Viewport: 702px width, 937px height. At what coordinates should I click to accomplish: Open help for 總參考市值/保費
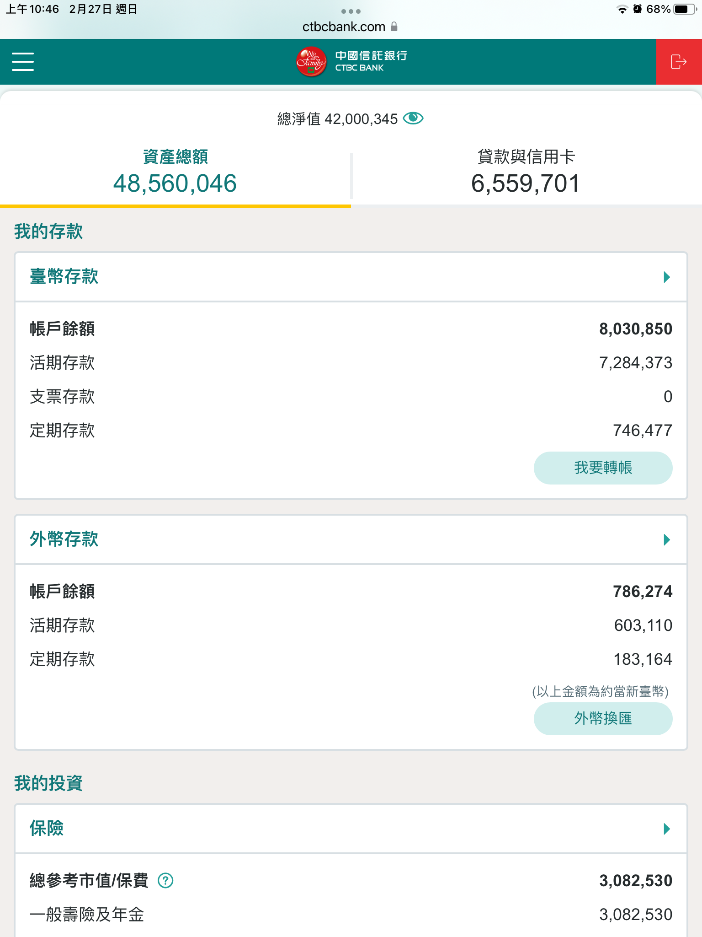click(x=165, y=880)
